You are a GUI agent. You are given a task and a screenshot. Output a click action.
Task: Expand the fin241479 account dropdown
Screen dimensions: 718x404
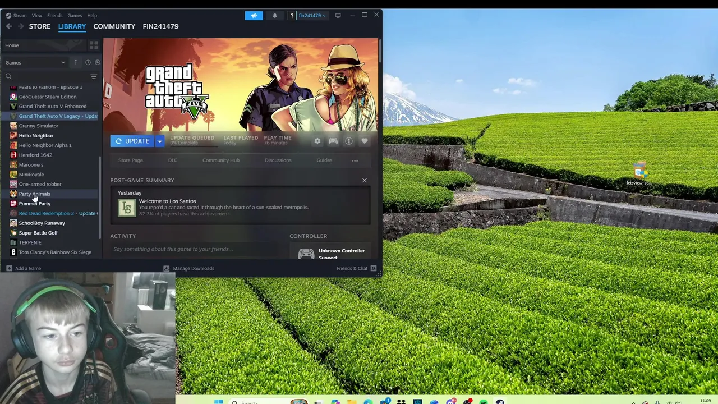tap(312, 15)
